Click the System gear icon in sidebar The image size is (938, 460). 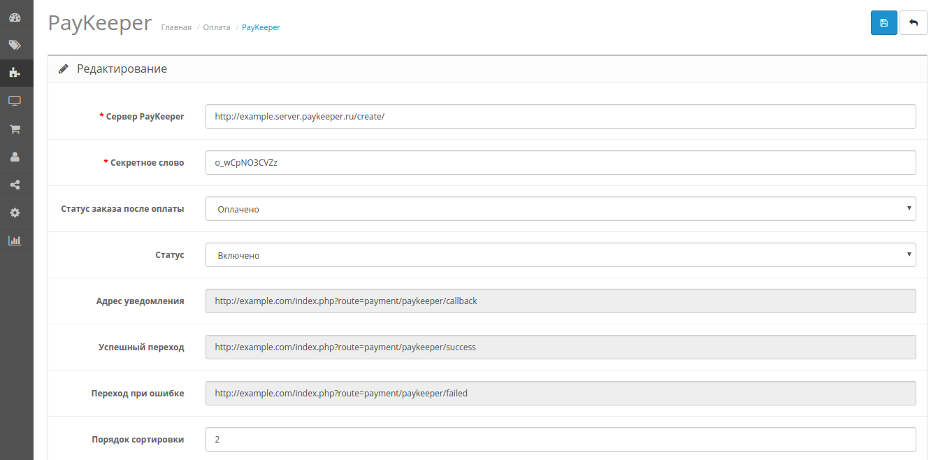click(x=15, y=213)
